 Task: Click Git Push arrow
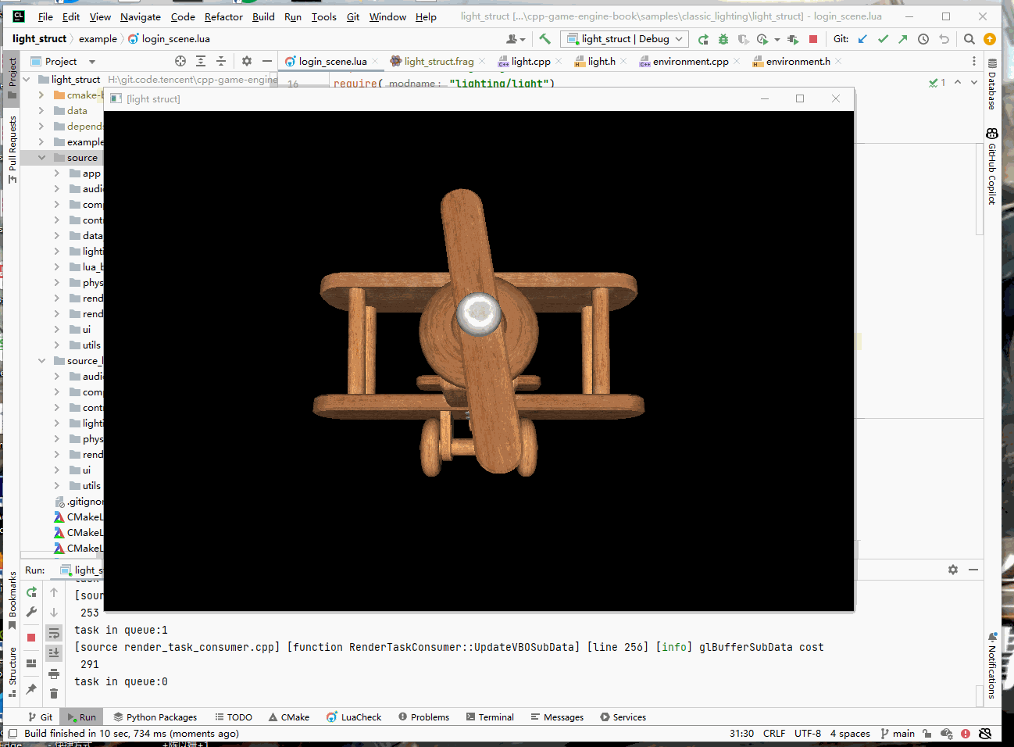tap(903, 39)
